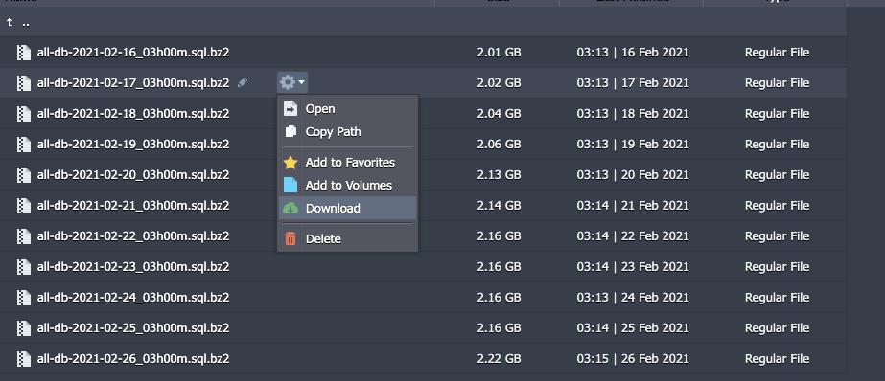Go up via the parent directory arrow
Image resolution: width=885 pixels, height=381 pixels.
tap(10, 23)
